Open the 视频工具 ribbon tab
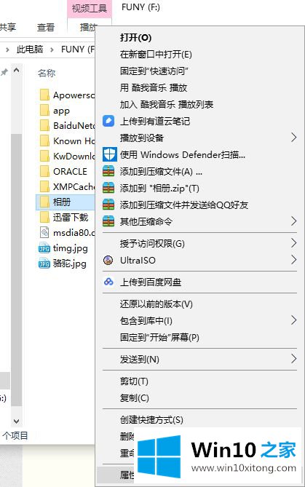 pos(90,8)
